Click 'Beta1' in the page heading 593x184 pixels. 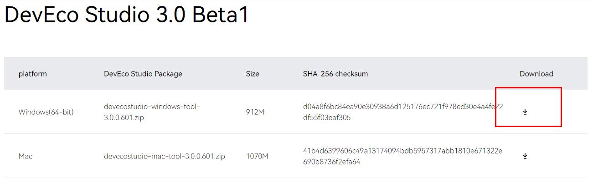(x=221, y=15)
